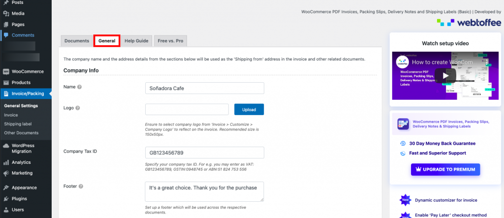Click the promo banner plugin title text

pos(451,124)
